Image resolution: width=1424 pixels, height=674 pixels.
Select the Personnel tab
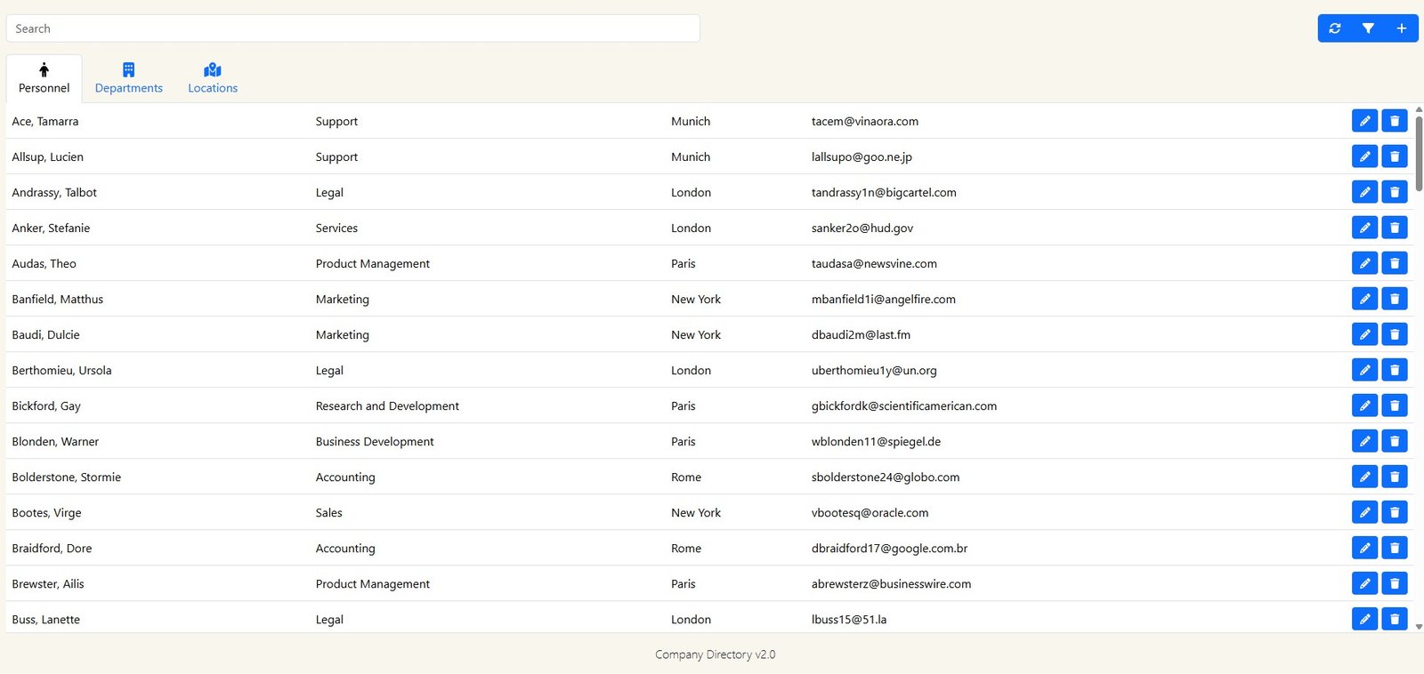point(44,78)
